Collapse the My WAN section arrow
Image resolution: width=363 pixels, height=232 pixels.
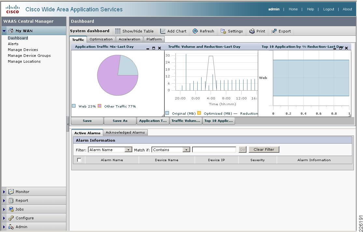click(4, 31)
